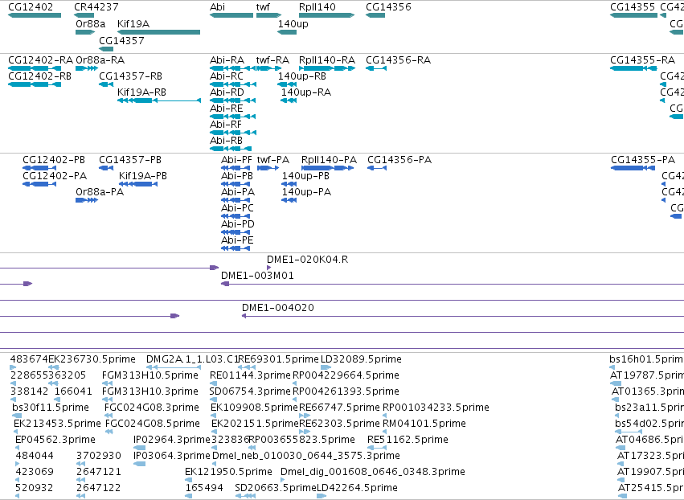
Task: Click the Or88a gene arrow glyph
Action: (x=85, y=32)
